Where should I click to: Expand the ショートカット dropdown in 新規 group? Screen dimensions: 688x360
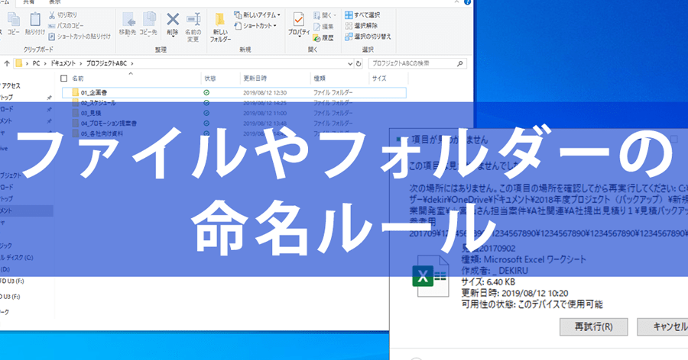pos(276,26)
